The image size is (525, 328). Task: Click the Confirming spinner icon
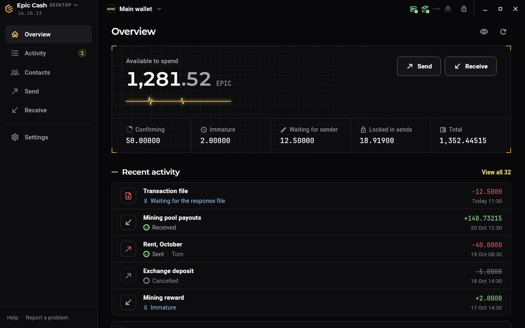click(x=129, y=130)
